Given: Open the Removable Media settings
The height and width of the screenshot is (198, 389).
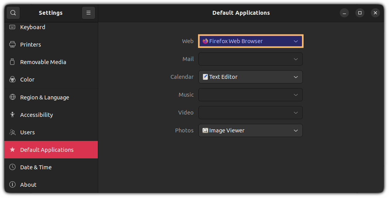Looking at the screenshot, I should 51,62.
